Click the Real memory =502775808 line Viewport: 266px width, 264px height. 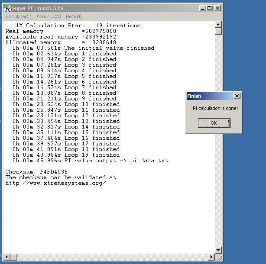[61, 31]
